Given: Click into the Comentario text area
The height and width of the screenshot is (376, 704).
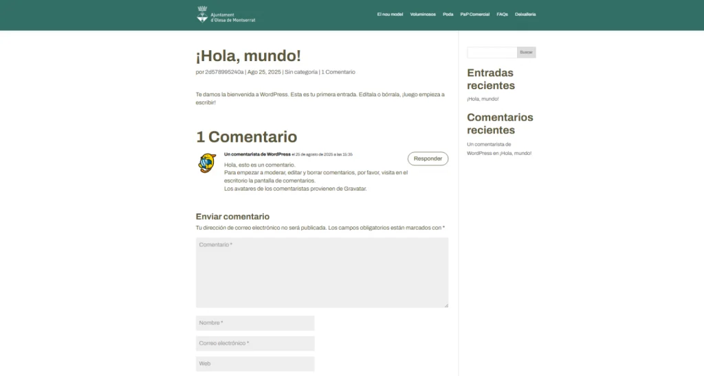Looking at the screenshot, I should coord(322,272).
